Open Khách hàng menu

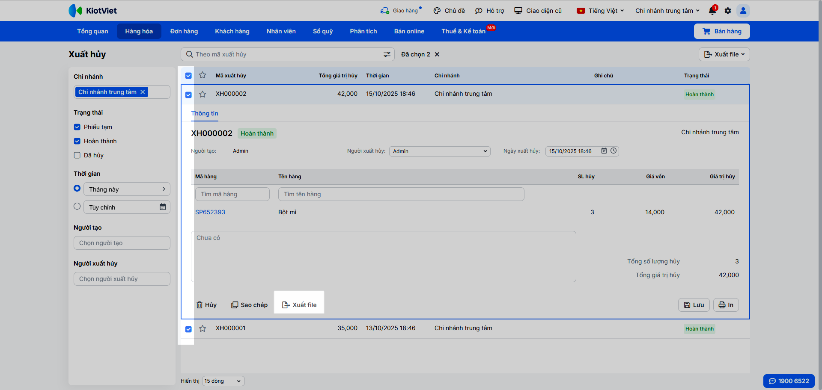tap(232, 31)
